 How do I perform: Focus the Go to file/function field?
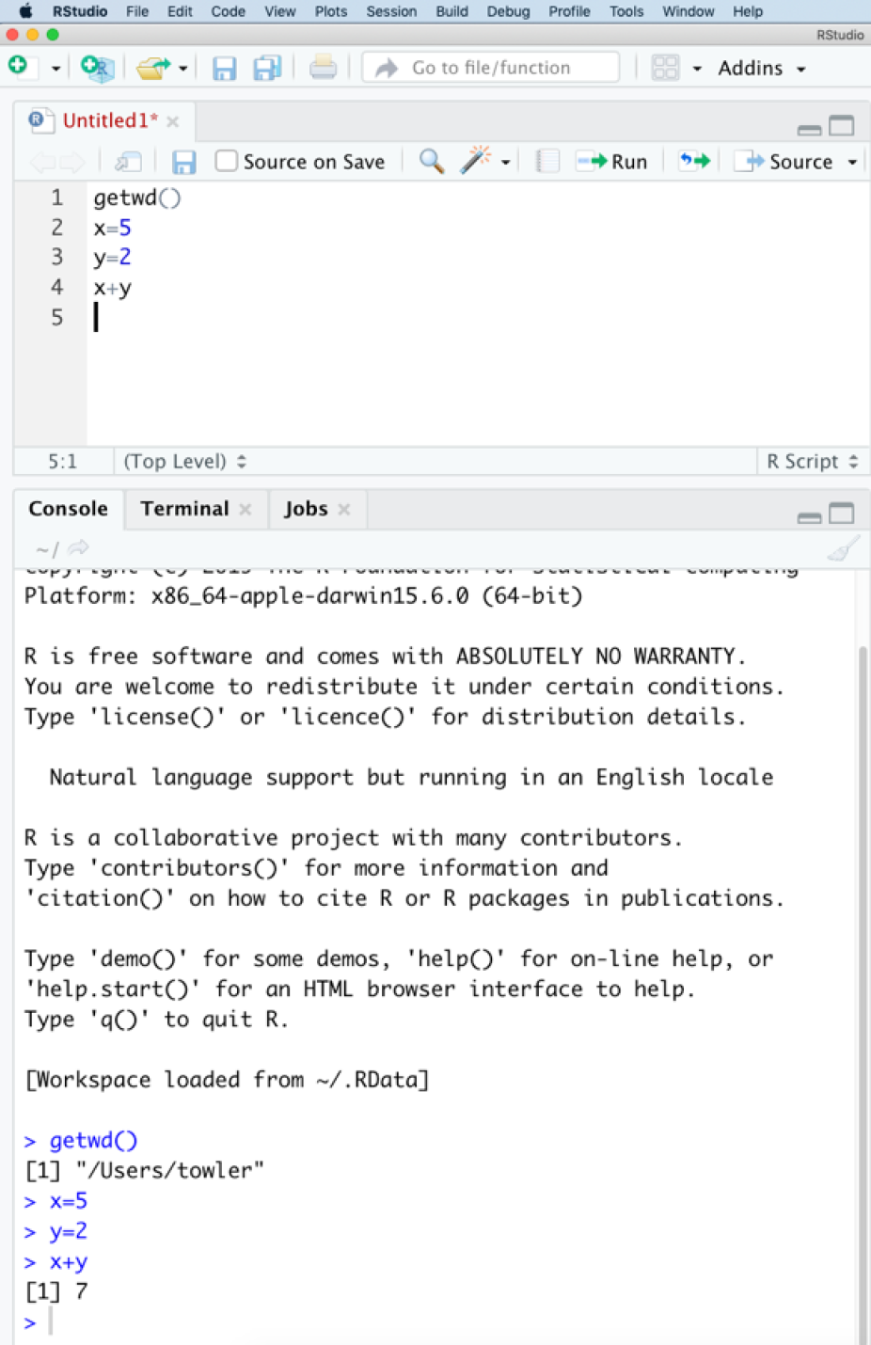click(x=490, y=68)
